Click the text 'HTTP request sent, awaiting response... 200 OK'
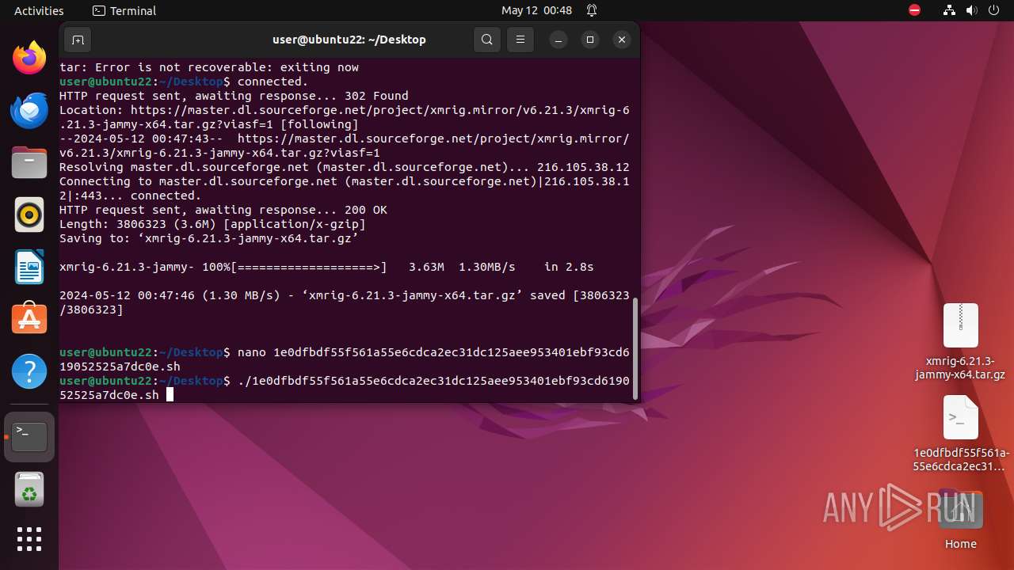1014x570 pixels. click(223, 210)
